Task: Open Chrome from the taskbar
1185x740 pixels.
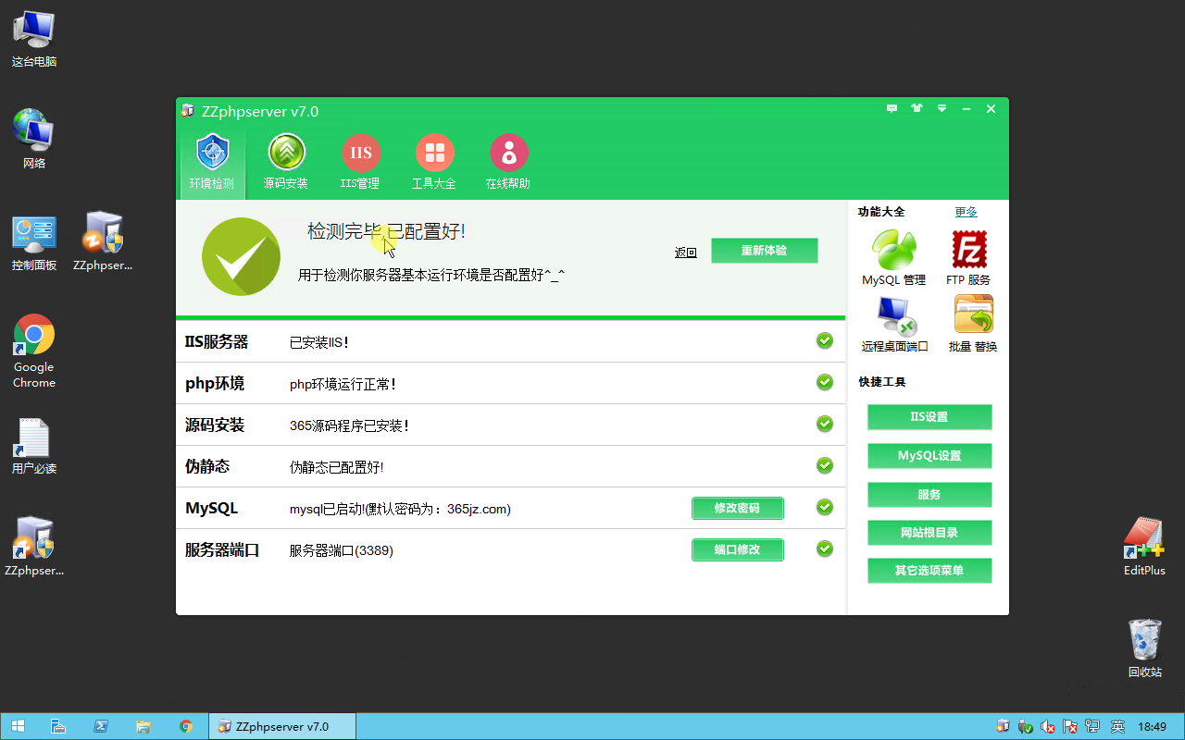Action: 186,726
